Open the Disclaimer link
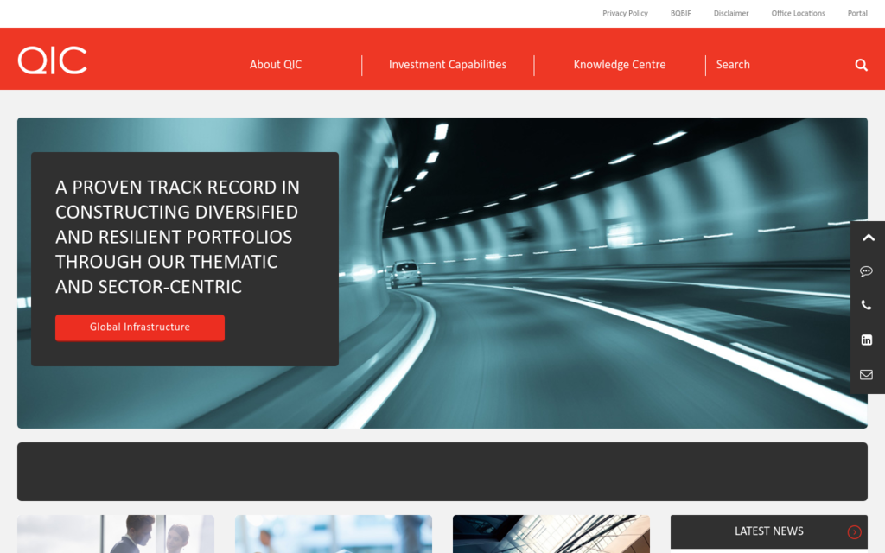Screen dimensions: 885x553 tap(731, 14)
